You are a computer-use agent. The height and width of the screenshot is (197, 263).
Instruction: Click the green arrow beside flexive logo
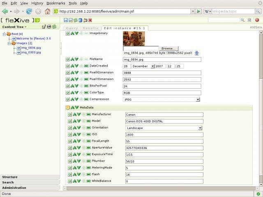(x=37, y=20)
